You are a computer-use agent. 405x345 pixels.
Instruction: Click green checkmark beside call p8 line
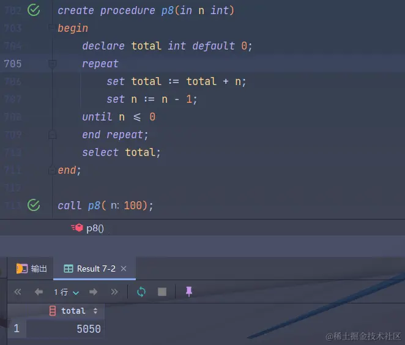tap(34, 206)
